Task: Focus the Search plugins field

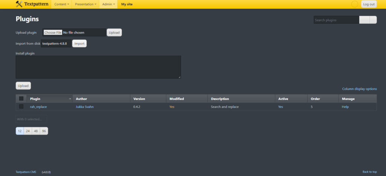Action: tap(336, 20)
